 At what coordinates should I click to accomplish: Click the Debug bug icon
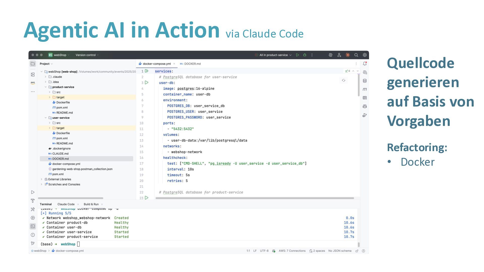[305, 55]
